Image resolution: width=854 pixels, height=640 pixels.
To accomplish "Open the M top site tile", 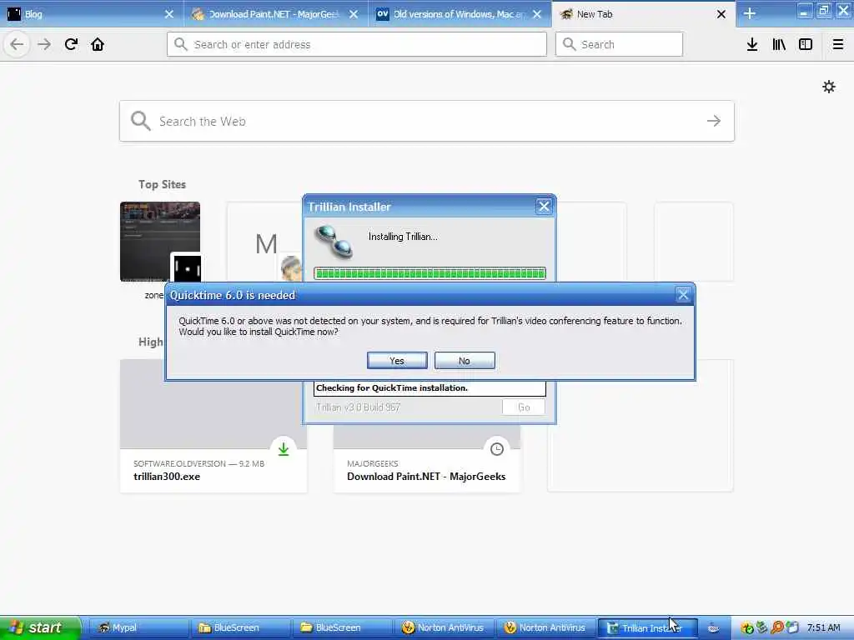I will click(265, 242).
